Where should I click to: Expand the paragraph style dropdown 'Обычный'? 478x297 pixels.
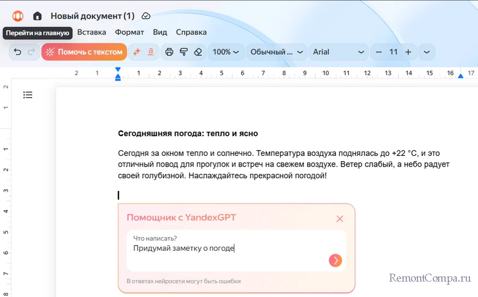point(276,52)
